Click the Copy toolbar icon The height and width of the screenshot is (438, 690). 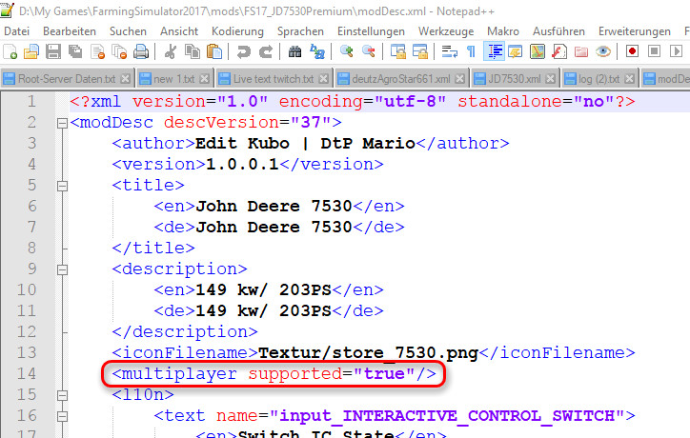pyautogui.click(x=193, y=51)
